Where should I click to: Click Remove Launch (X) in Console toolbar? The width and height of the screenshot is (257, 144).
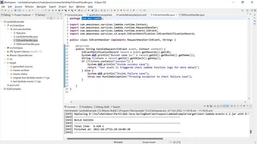pyautogui.click(x=208, y=106)
